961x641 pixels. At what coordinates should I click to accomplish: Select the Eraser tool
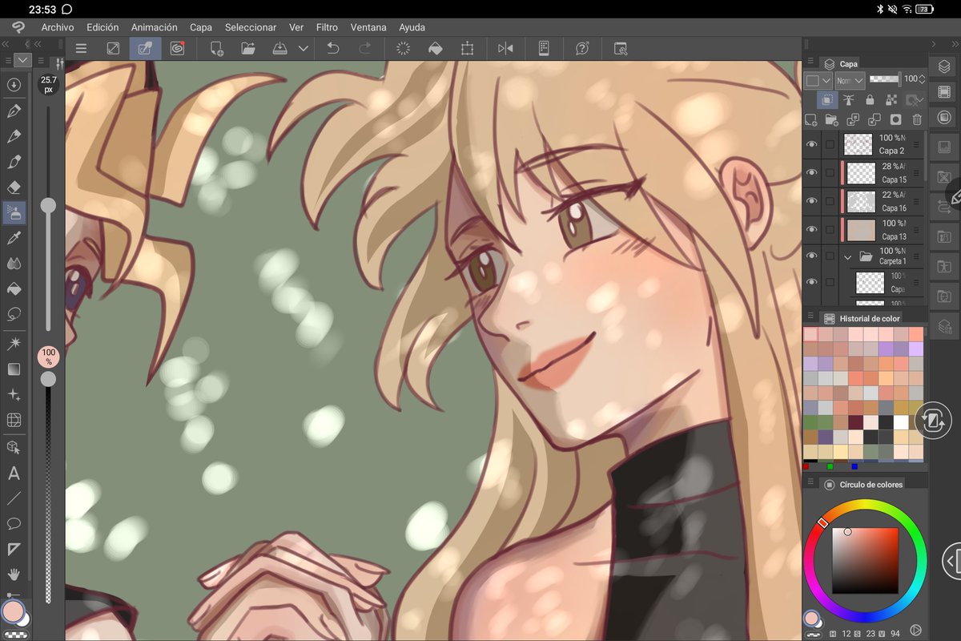tap(14, 187)
